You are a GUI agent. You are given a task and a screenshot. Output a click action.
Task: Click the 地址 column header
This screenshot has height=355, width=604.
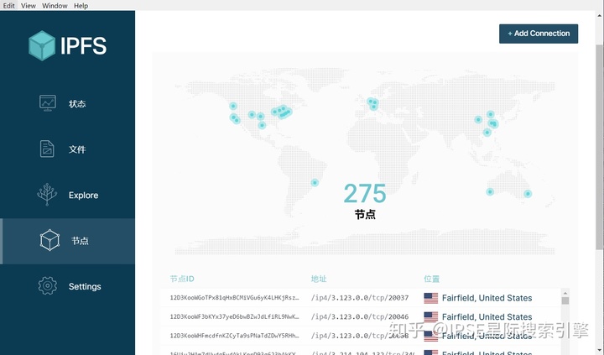point(319,279)
